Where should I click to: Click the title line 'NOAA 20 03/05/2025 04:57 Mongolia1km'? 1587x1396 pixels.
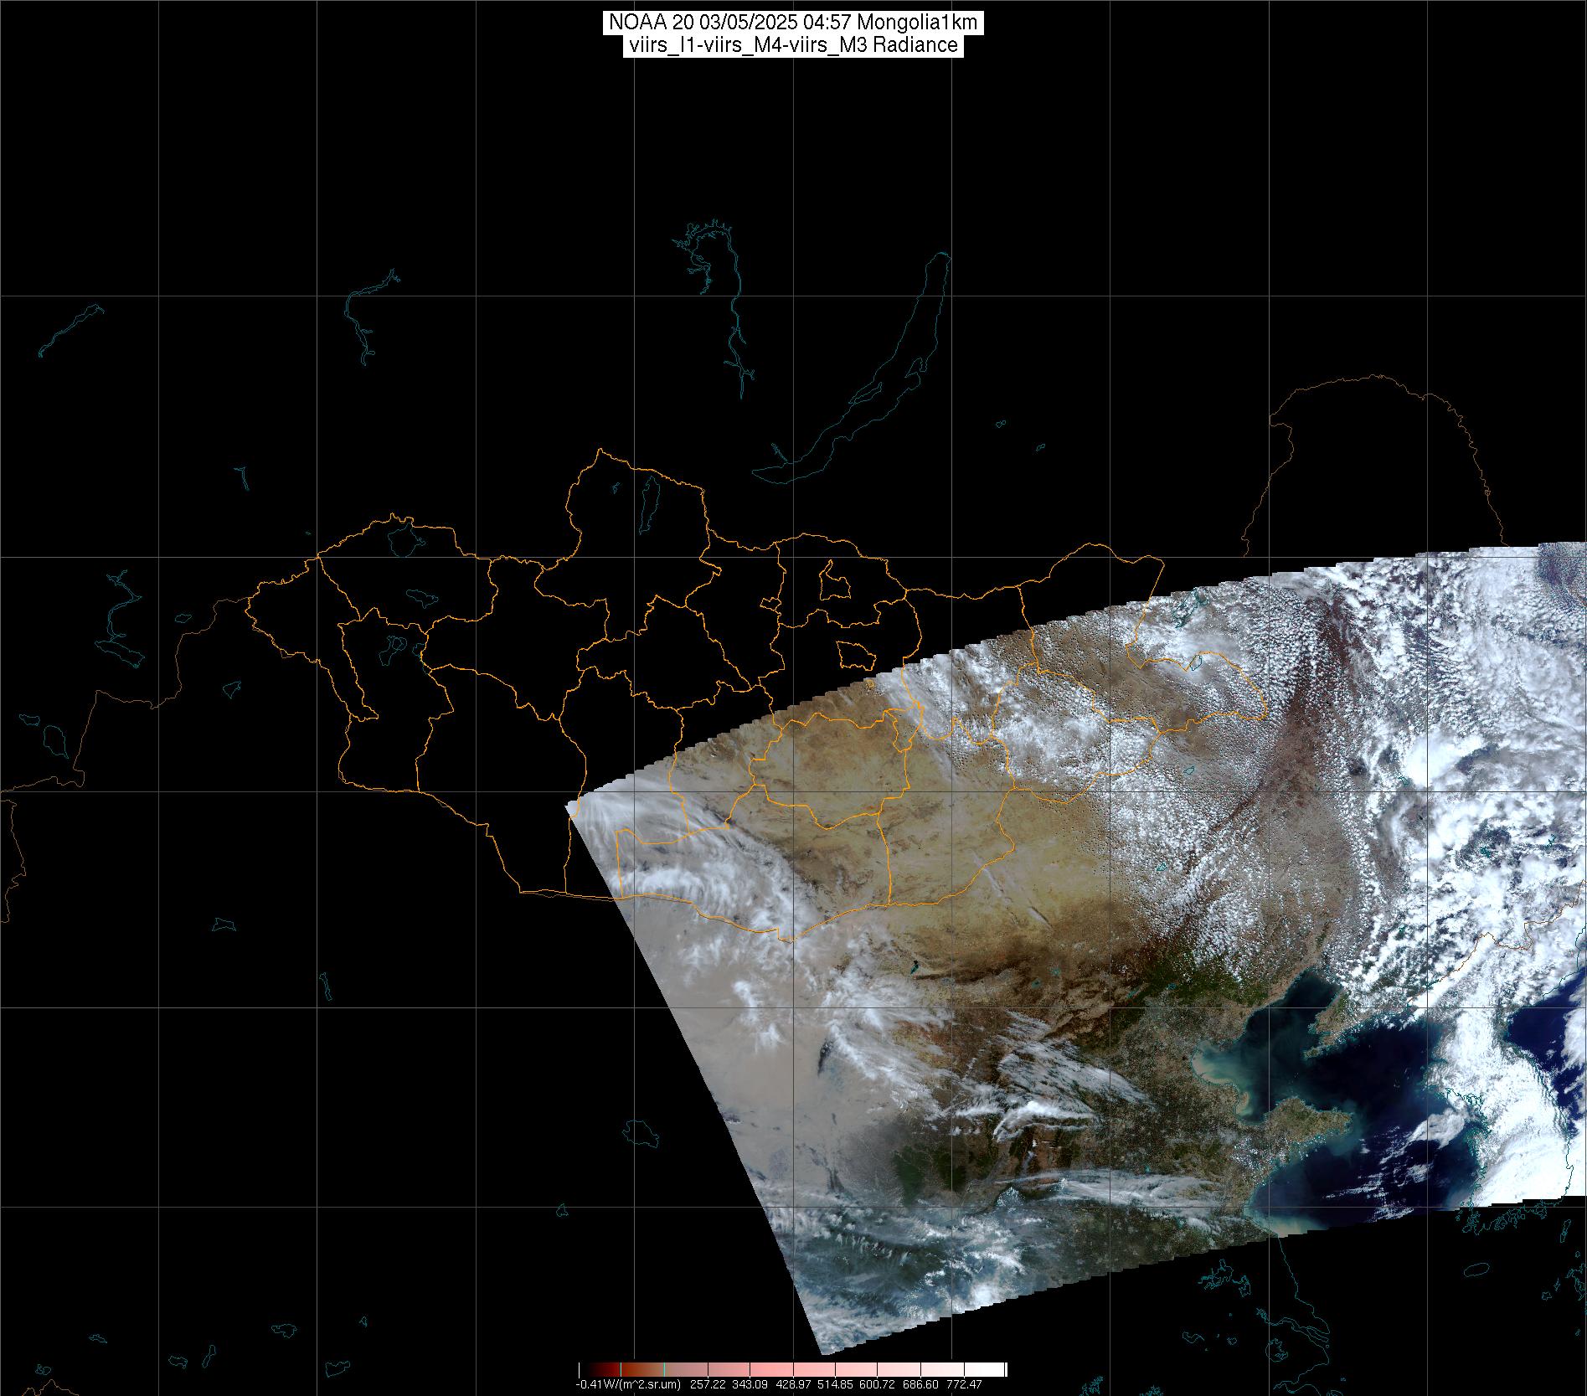pyautogui.click(x=792, y=23)
